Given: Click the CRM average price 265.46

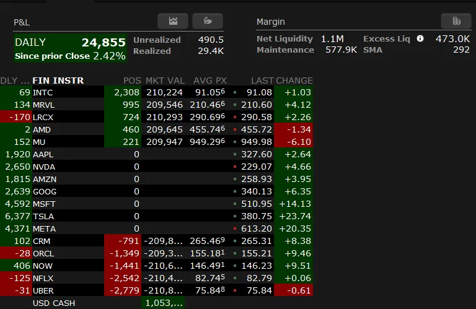Looking at the screenshot, I should coord(208,241).
